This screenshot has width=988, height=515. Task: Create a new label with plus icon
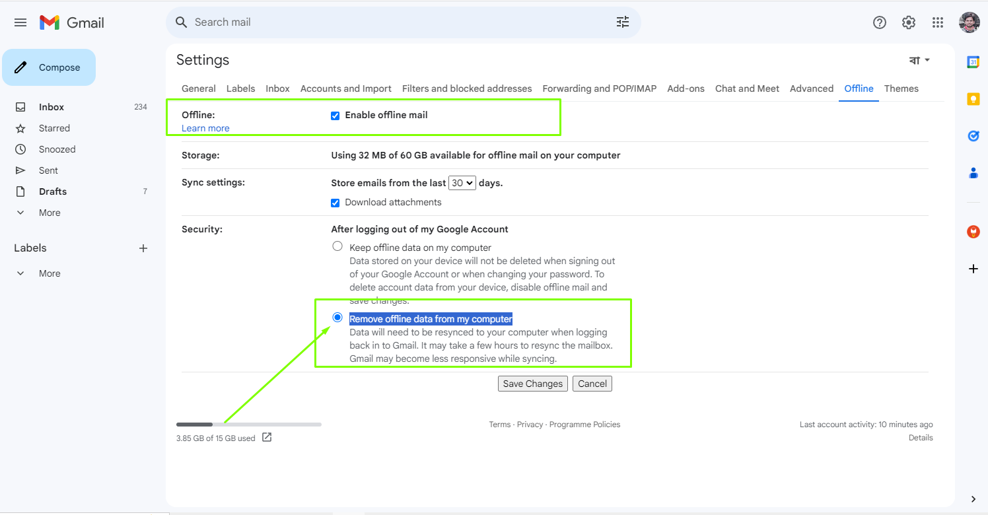(143, 248)
